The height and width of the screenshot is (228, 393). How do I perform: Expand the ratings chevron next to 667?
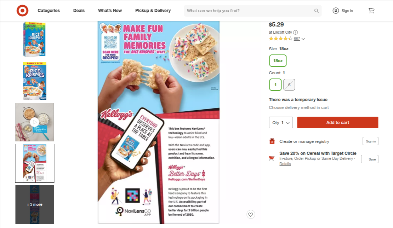click(303, 39)
